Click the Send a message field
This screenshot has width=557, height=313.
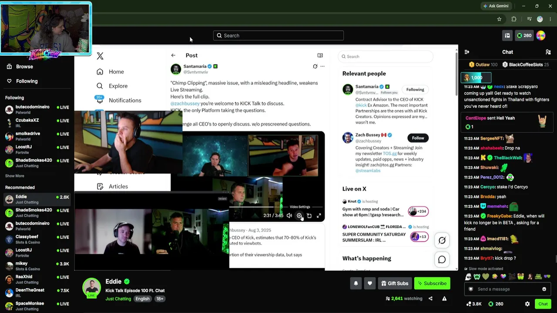coord(507,289)
